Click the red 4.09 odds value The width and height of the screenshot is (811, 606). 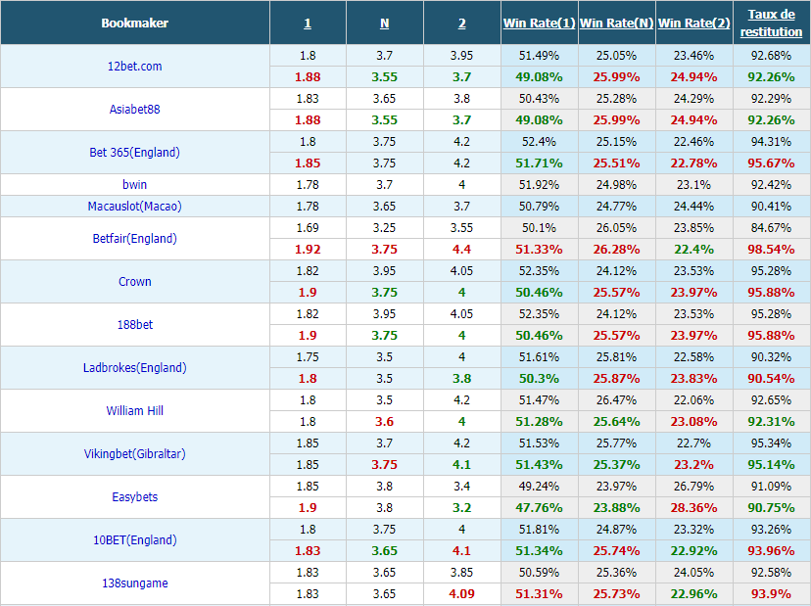[x=462, y=594]
